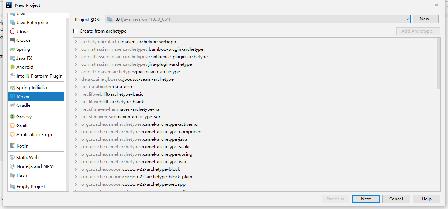
Task: Select the Gradle elephant icon
Action: point(12,105)
